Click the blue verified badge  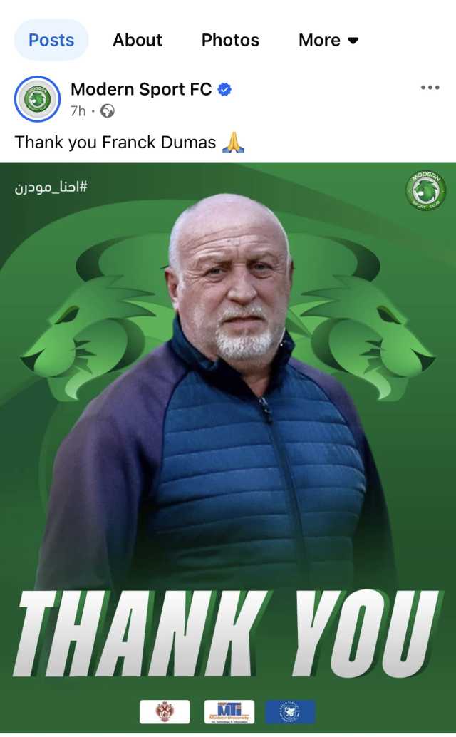tap(224, 89)
